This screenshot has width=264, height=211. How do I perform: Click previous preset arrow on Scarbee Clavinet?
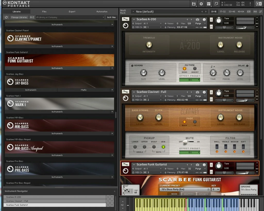(x=187, y=92)
